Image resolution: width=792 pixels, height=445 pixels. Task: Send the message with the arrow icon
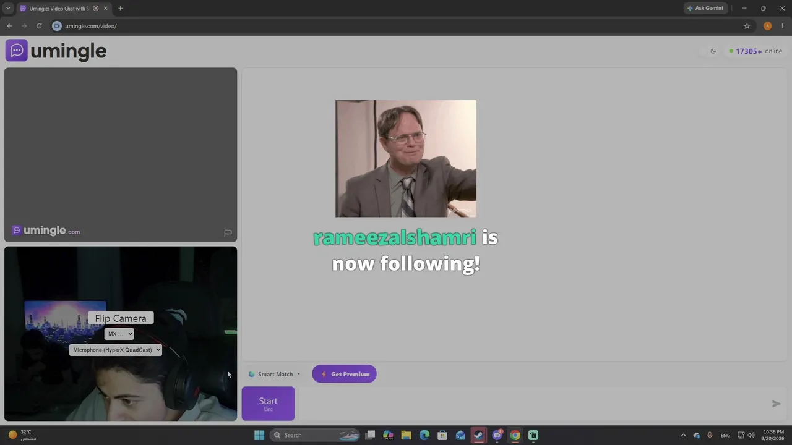point(776,404)
